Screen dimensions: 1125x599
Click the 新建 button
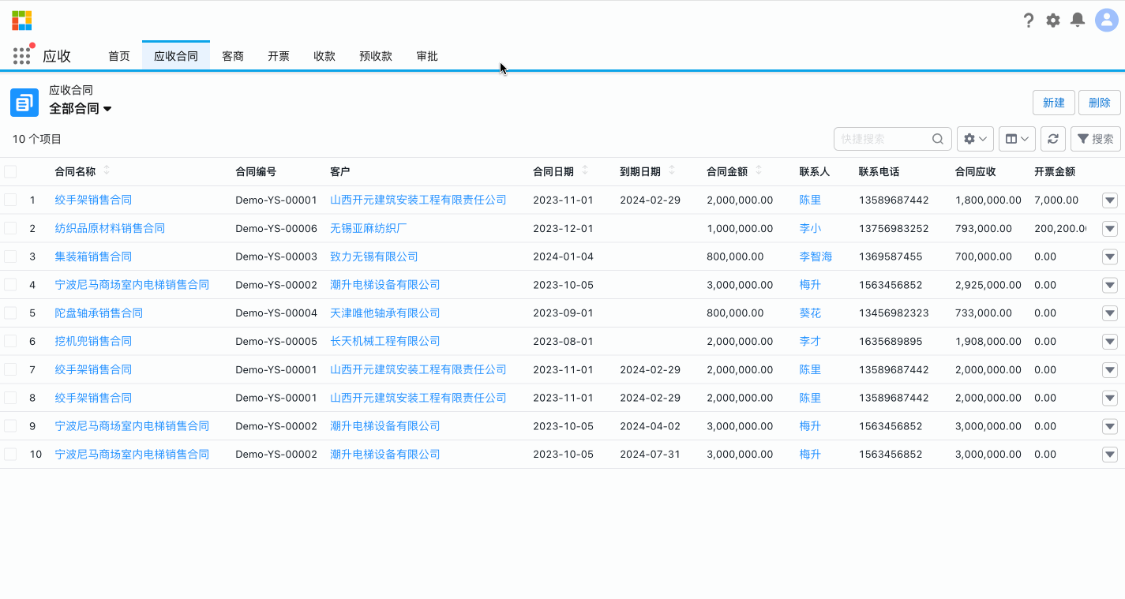(x=1053, y=103)
